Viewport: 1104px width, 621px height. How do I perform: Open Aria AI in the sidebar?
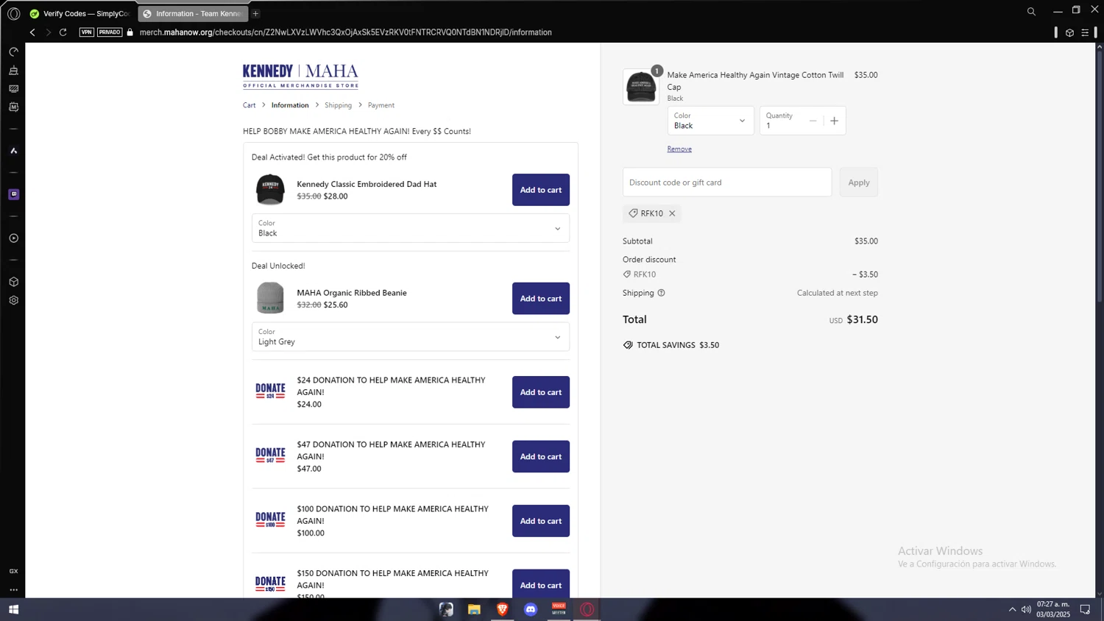tap(13, 151)
